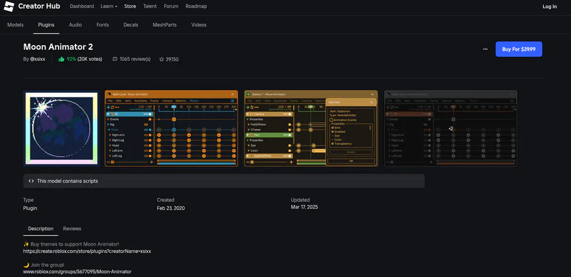Click Buy For $29.99 button
The height and width of the screenshot is (277, 571).
pos(518,49)
